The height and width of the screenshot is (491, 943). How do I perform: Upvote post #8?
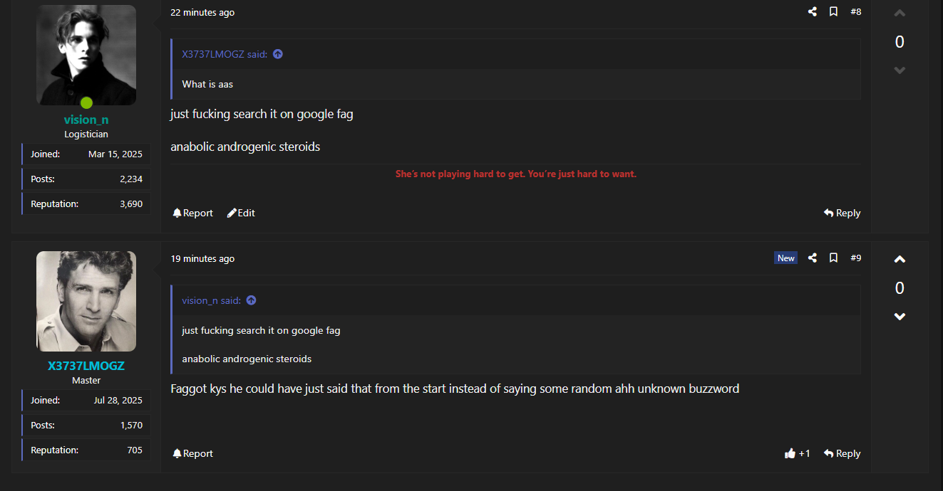pyautogui.click(x=900, y=14)
